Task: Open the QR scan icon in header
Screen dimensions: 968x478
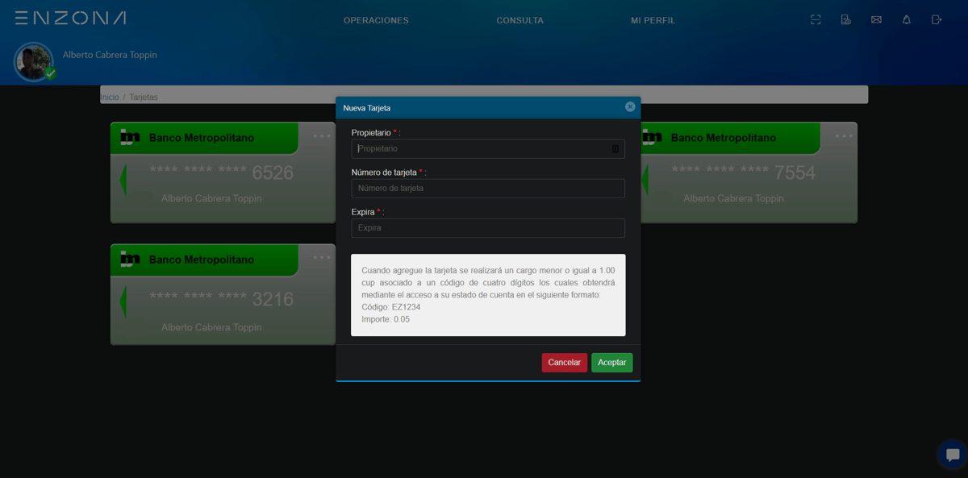Action: [816, 19]
